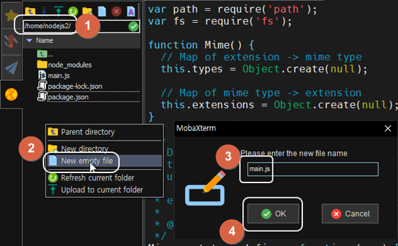
Task: Click the "var path = require('path');" line
Action: click(x=233, y=9)
